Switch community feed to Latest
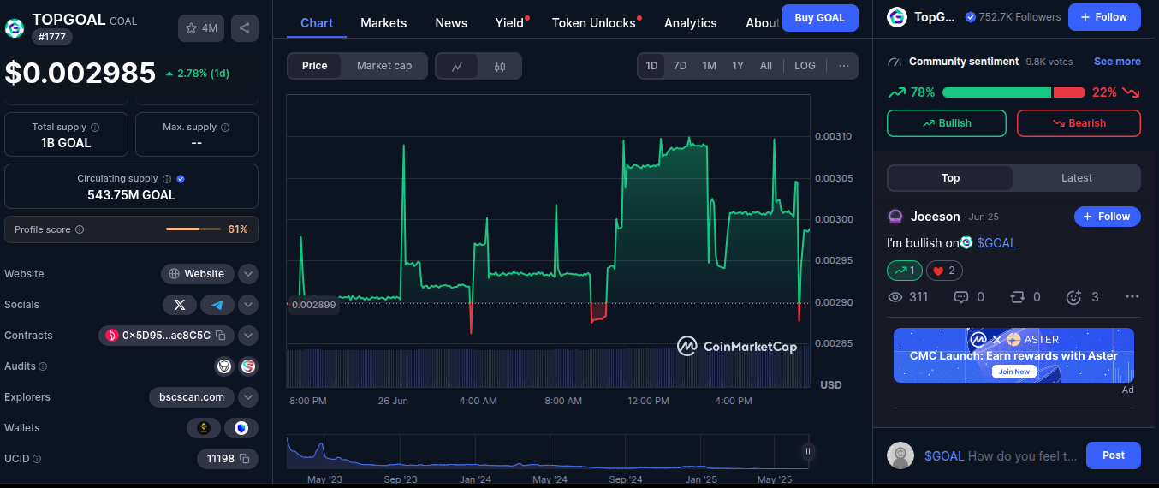The width and height of the screenshot is (1159, 488). (x=1077, y=178)
